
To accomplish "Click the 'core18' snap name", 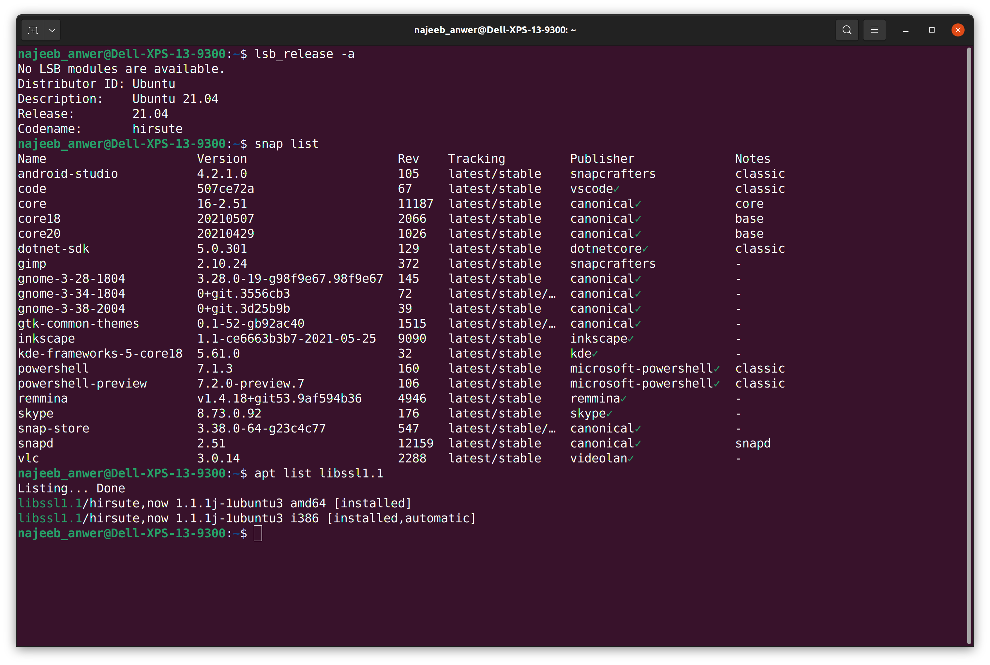I will [39, 219].
